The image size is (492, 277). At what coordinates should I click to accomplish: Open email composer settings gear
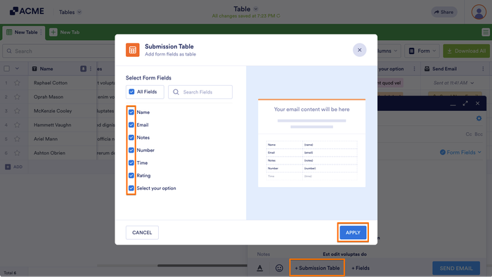point(479,118)
